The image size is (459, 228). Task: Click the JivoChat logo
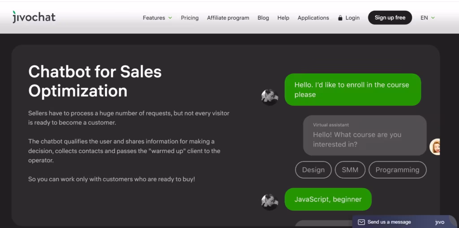tap(34, 17)
